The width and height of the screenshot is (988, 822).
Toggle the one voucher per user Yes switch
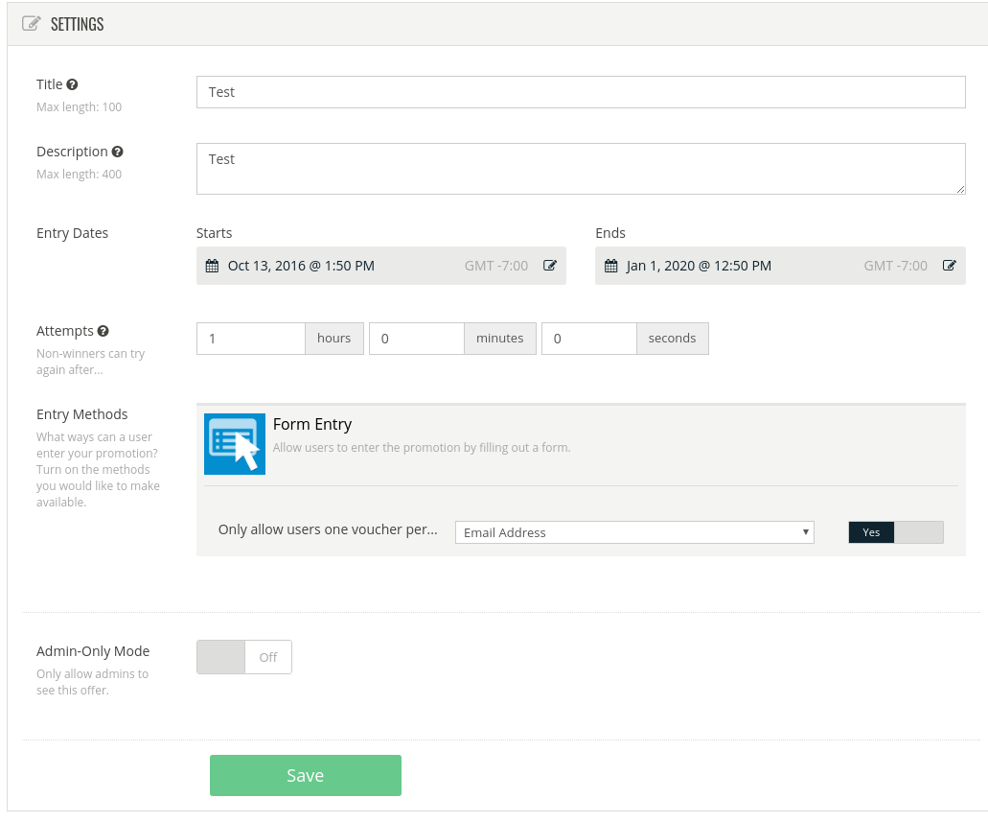pyautogui.click(x=895, y=532)
